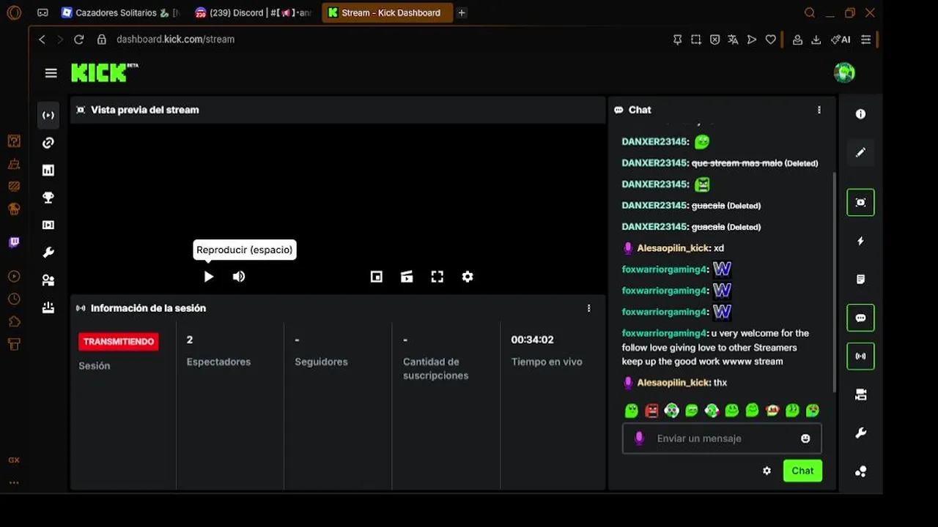Open the Opera sidebar player icon
Screen dimensions: 938x527
click(14, 276)
